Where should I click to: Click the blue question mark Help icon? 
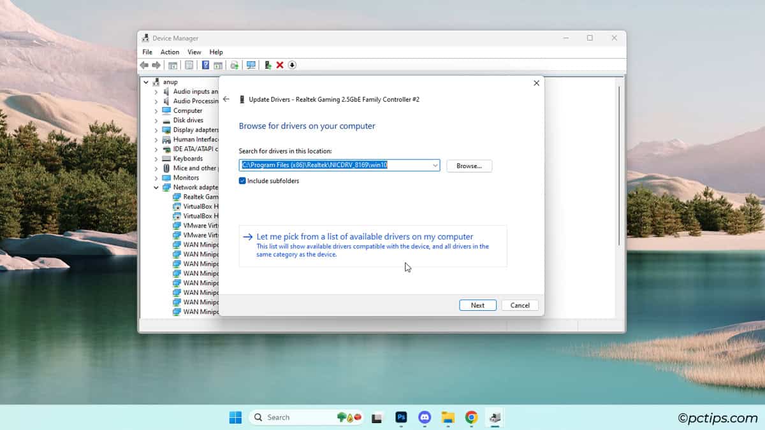click(x=206, y=65)
